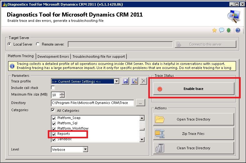The height and width of the screenshot is (163, 246).
Task: Open the speech bubble feedback icon
Action: click(x=222, y=30)
